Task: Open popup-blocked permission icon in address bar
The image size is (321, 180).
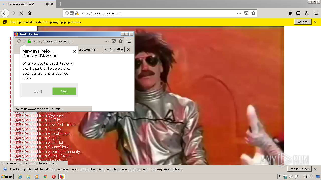Action: pyautogui.click(x=72, y=13)
